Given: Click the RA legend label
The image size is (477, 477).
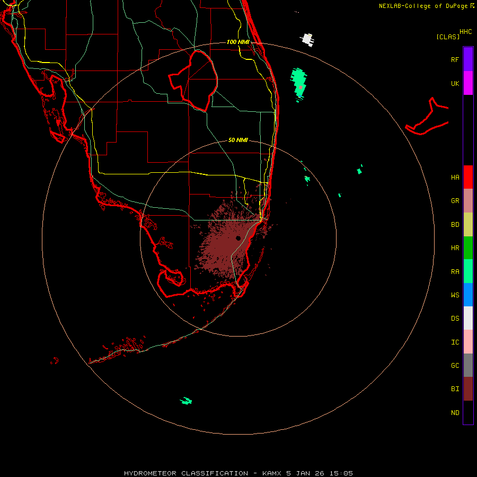Looking at the screenshot, I should point(455,272).
